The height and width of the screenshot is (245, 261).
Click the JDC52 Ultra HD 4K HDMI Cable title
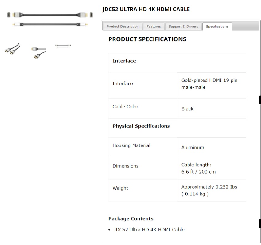(146, 9)
